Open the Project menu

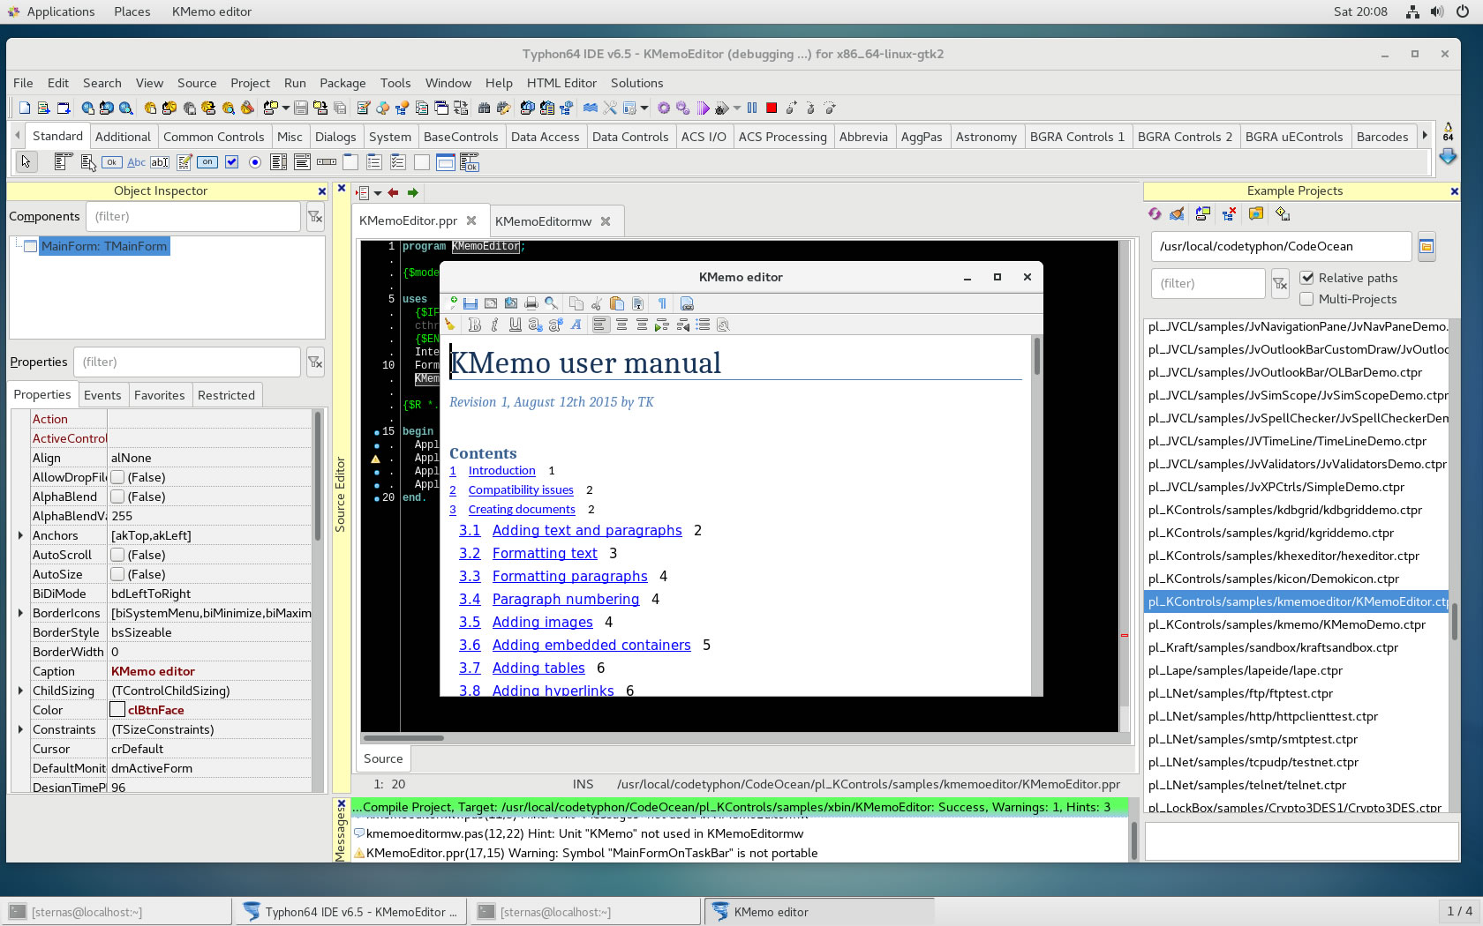coord(250,83)
